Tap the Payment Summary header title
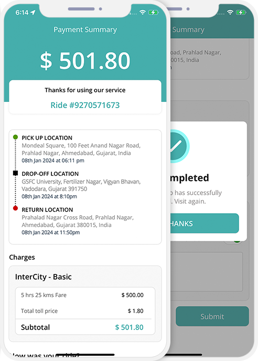 [85, 29]
